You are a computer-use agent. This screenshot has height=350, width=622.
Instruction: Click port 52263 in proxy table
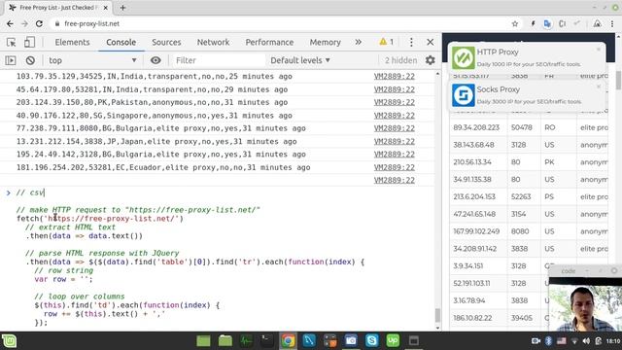tap(521, 196)
